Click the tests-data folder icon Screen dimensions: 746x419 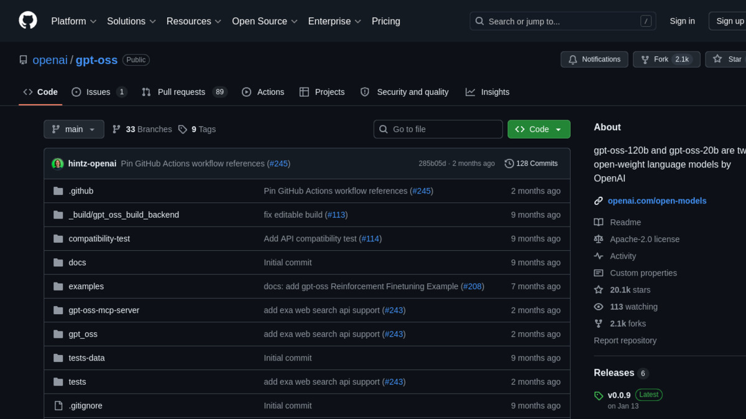pyautogui.click(x=58, y=358)
